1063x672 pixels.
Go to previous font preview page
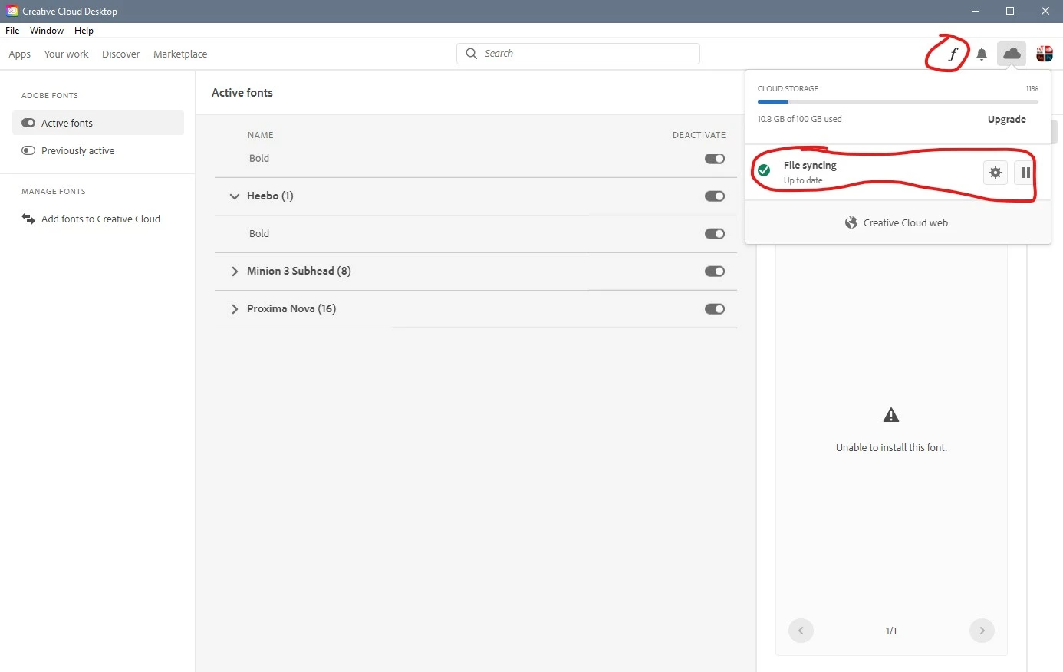(x=801, y=631)
